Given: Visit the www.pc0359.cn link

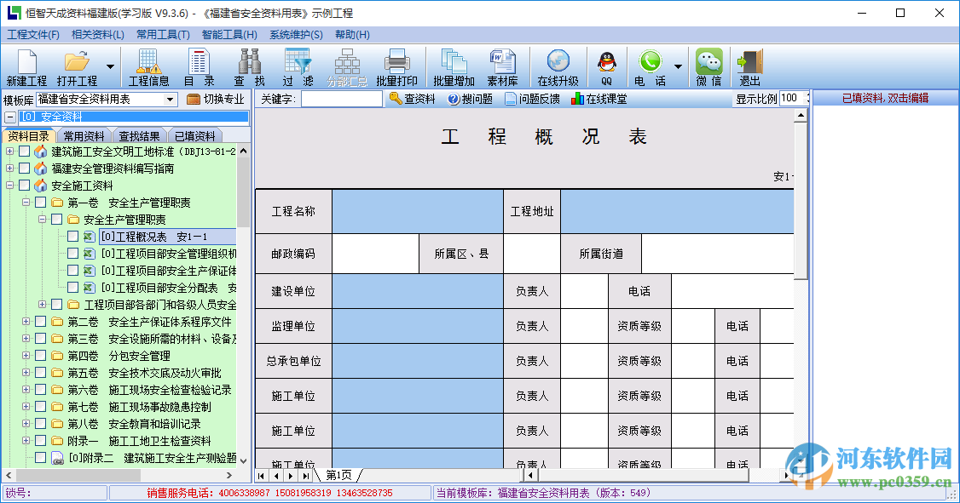Looking at the screenshot, I should click(x=893, y=483).
